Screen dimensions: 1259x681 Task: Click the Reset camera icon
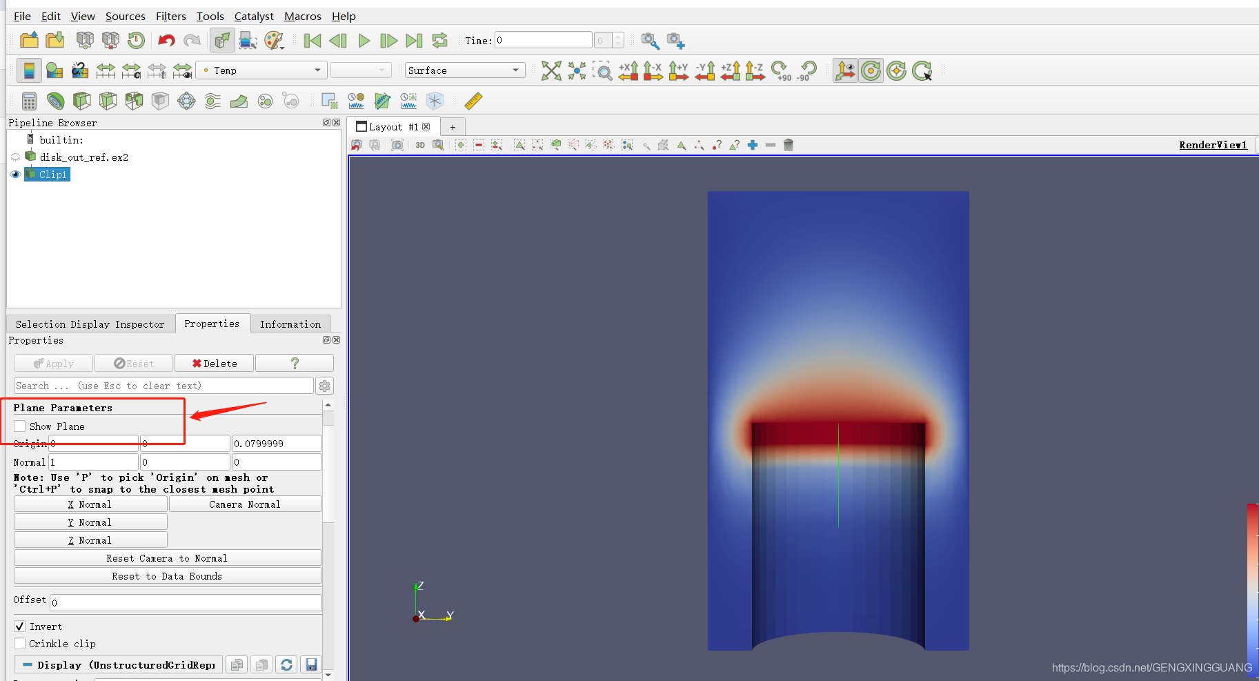point(551,70)
